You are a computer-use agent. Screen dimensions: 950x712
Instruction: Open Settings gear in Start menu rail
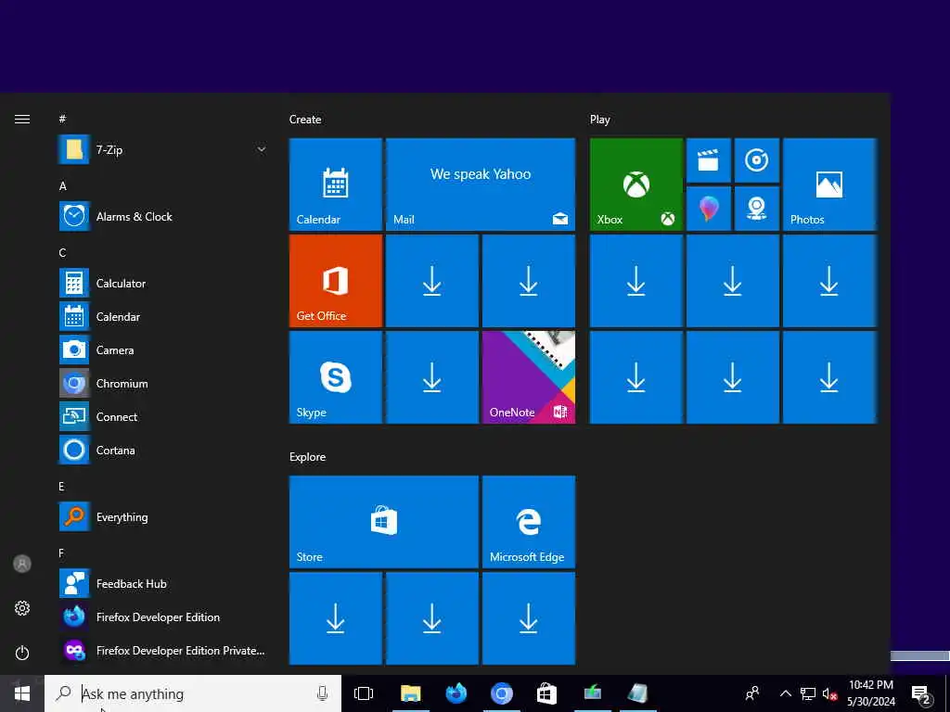[22, 608]
